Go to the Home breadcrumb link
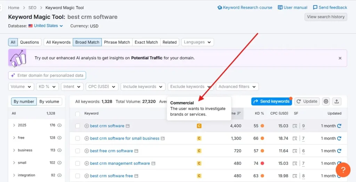The width and height of the screenshot is (356, 182). [x=14, y=8]
